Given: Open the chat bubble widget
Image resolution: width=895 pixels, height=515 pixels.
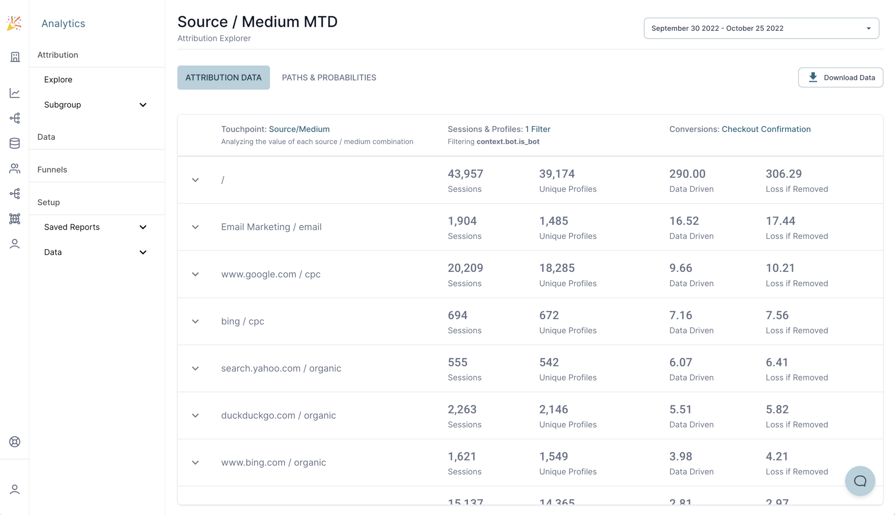Looking at the screenshot, I should tap(860, 481).
